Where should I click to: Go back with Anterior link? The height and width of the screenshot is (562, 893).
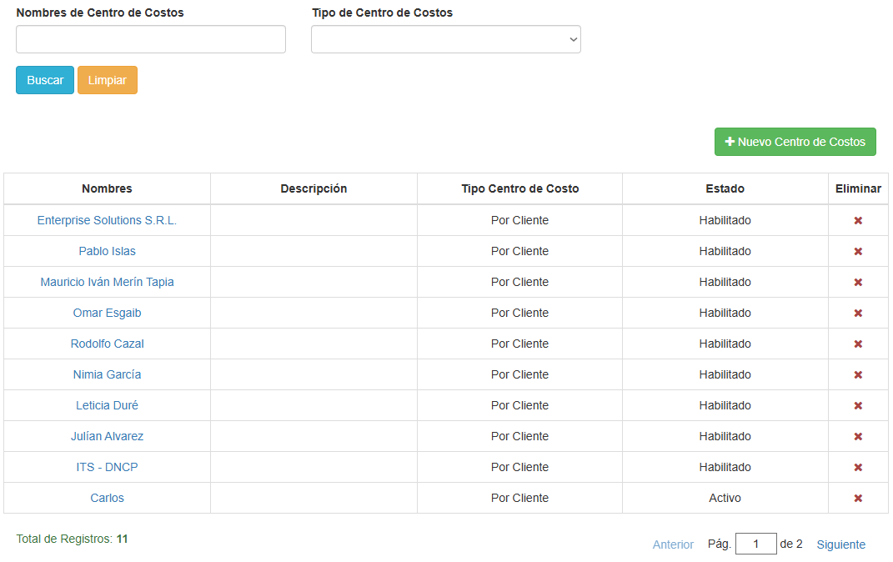tap(673, 544)
